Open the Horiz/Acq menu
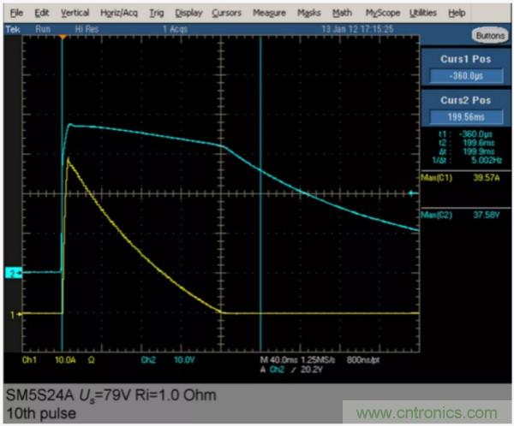 tap(120, 14)
